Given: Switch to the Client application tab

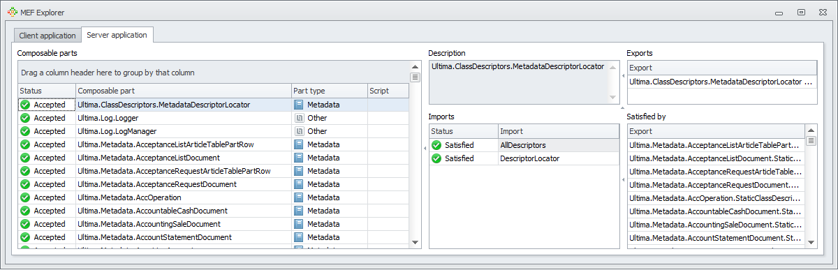Looking at the screenshot, I should click(47, 36).
